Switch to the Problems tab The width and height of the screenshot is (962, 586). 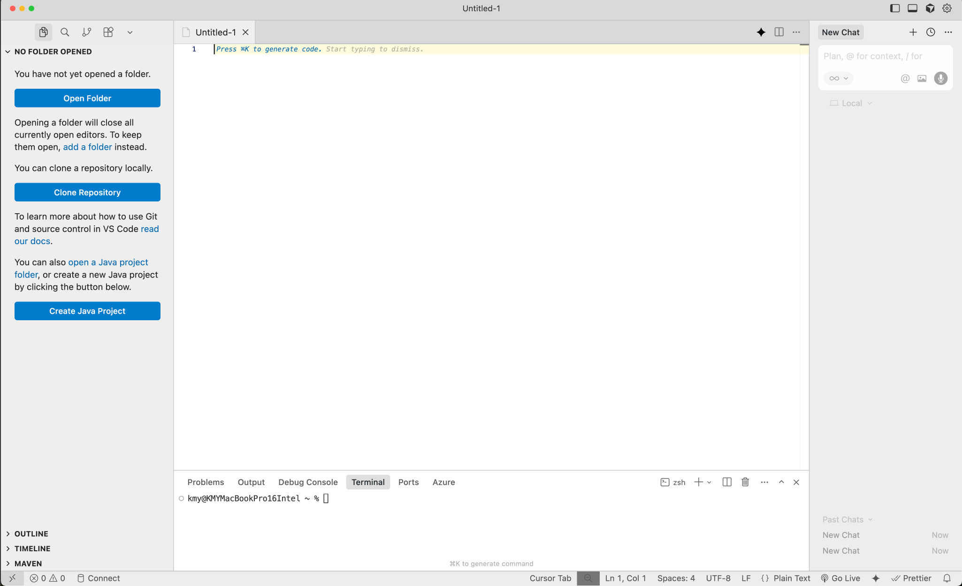tap(206, 482)
